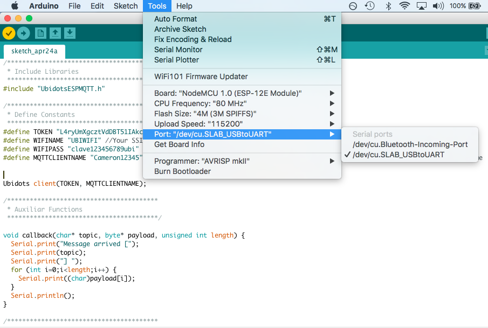488x328 pixels.
Task: Click the Open sketch up-arrow icon
Action: (55, 33)
